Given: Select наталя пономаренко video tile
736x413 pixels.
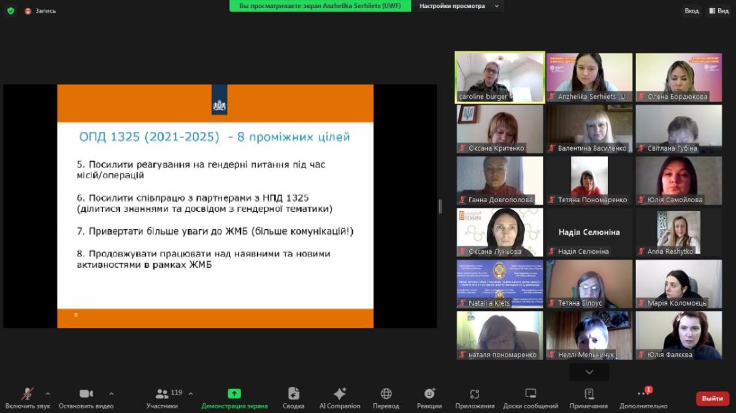Looking at the screenshot, I should click(x=500, y=335).
